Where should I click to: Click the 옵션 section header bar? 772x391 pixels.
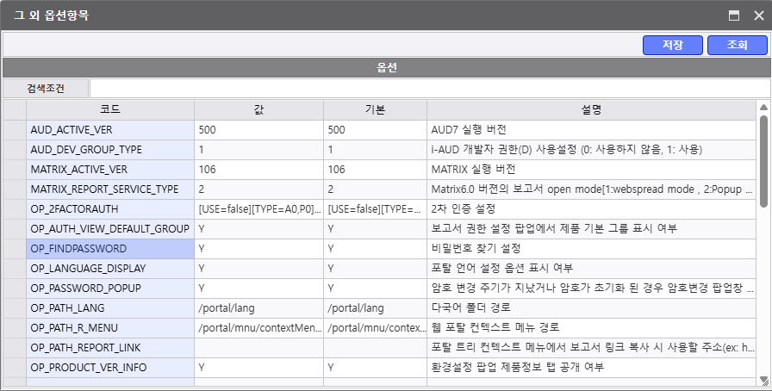click(387, 67)
